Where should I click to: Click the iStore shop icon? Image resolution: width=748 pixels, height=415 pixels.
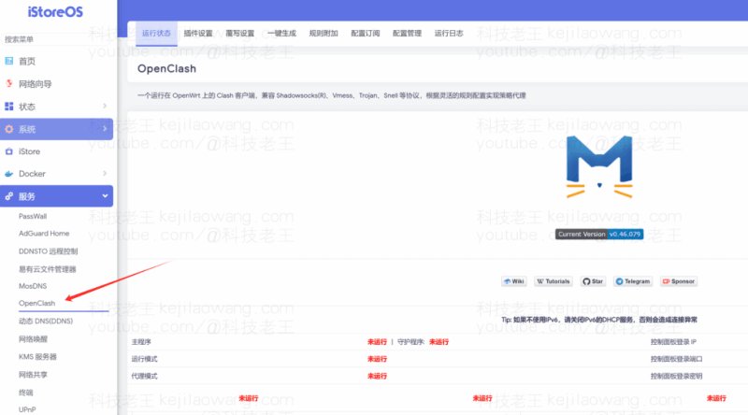[9, 151]
